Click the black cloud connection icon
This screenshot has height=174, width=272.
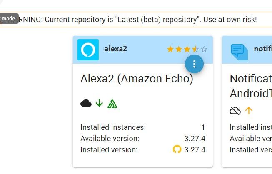click(86, 103)
